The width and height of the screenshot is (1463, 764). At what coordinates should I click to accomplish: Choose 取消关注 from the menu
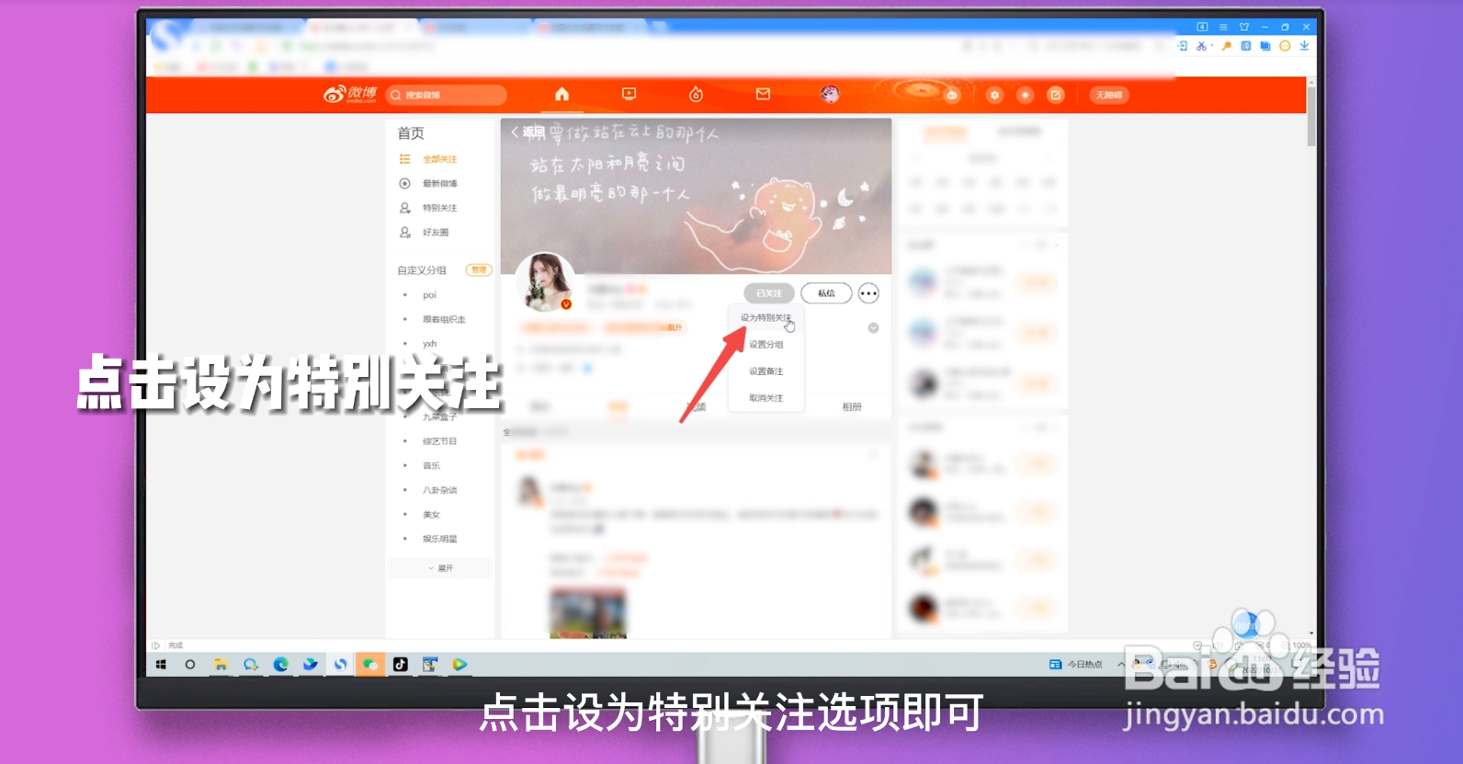pos(766,398)
